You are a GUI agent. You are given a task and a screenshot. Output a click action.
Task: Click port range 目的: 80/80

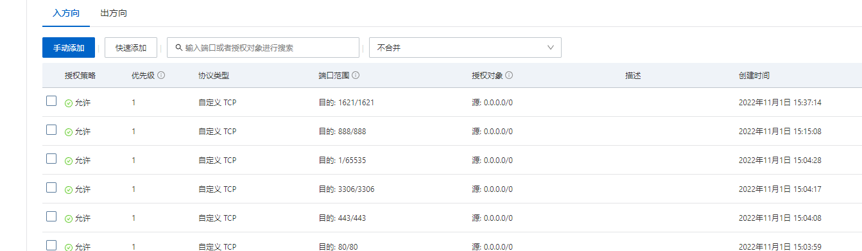point(338,247)
